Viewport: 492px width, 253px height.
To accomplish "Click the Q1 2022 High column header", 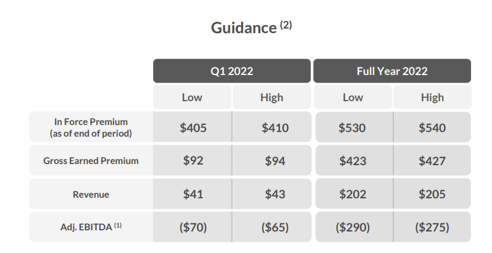I will point(272,97).
